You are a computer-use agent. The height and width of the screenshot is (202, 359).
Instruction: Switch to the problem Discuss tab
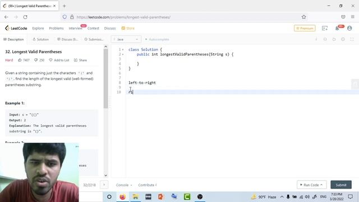coord(67,39)
